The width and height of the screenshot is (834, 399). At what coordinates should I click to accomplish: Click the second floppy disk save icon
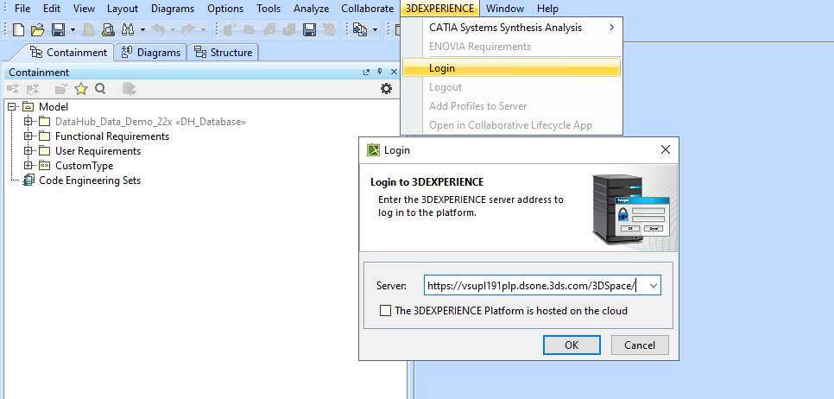tap(310, 29)
